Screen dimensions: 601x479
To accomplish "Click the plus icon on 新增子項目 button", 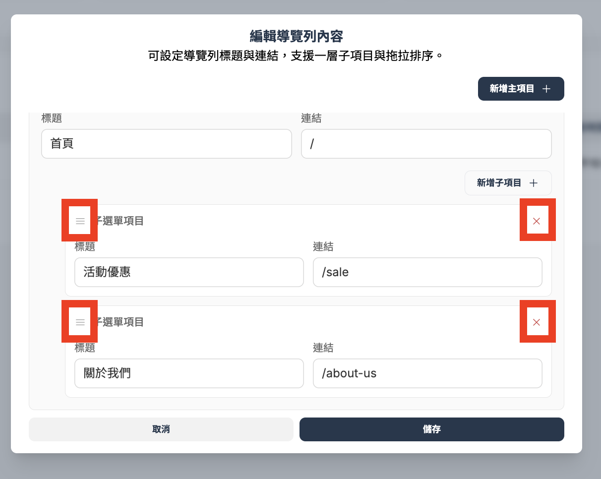I will point(534,183).
